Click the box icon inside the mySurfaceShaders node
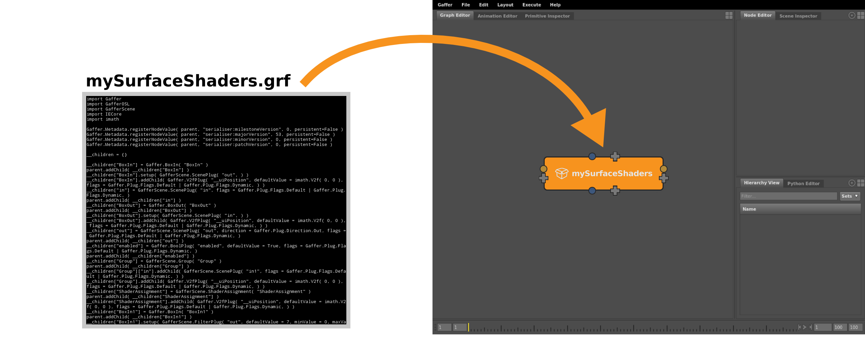865x346 pixels. point(562,173)
